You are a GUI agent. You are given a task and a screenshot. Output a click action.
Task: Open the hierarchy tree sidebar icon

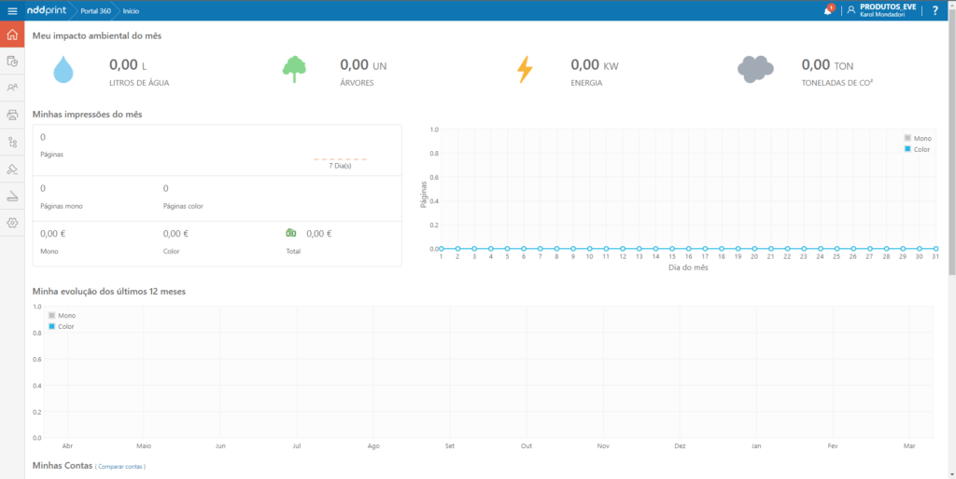[12, 142]
